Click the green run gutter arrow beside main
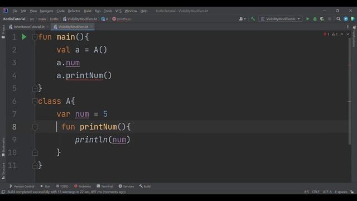Image resolution: width=357 pixels, height=201 pixels. click(x=24, y=37)
